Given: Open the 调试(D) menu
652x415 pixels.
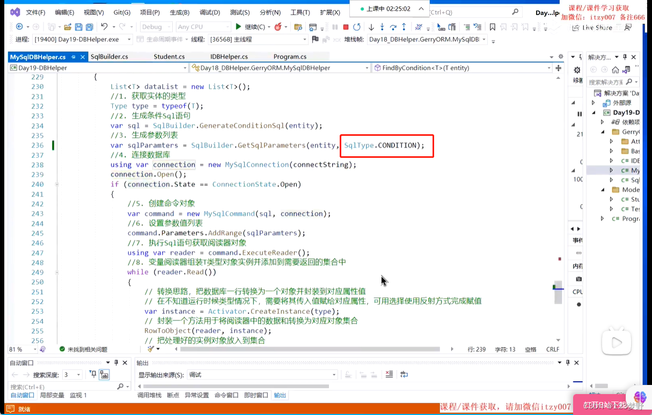Looking at the screenshot, I should (209, 12).
